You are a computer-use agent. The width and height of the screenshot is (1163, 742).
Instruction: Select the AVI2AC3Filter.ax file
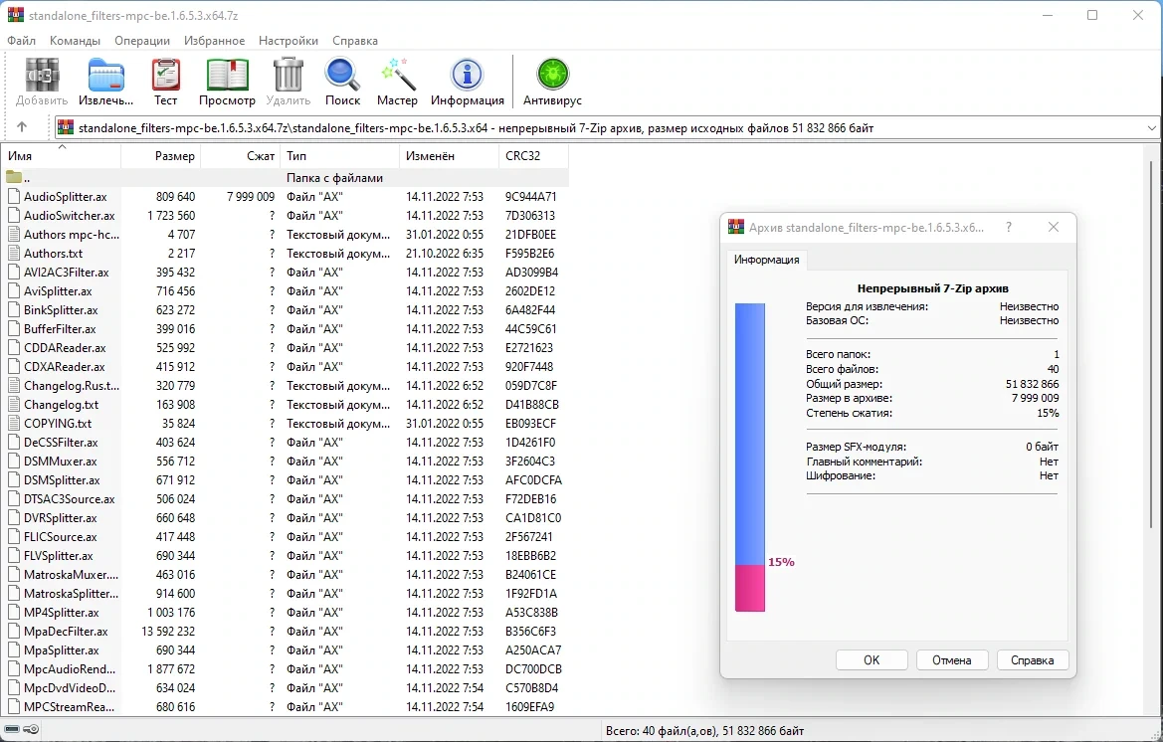pos(66,273)
